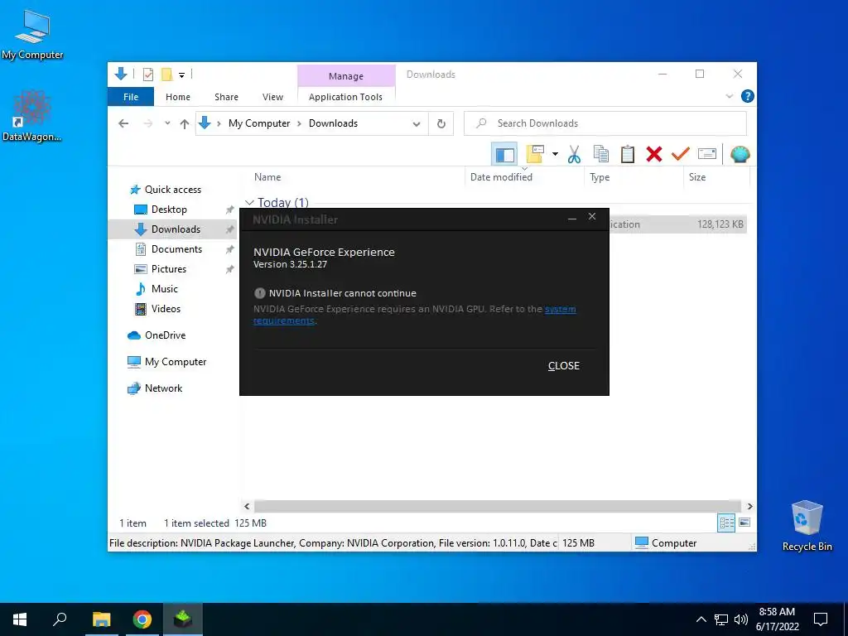This screenshot has height=636, width=848.
Task: Click the Copy toolbar icon
Action: pyautogui.click(x=601, y=154)
